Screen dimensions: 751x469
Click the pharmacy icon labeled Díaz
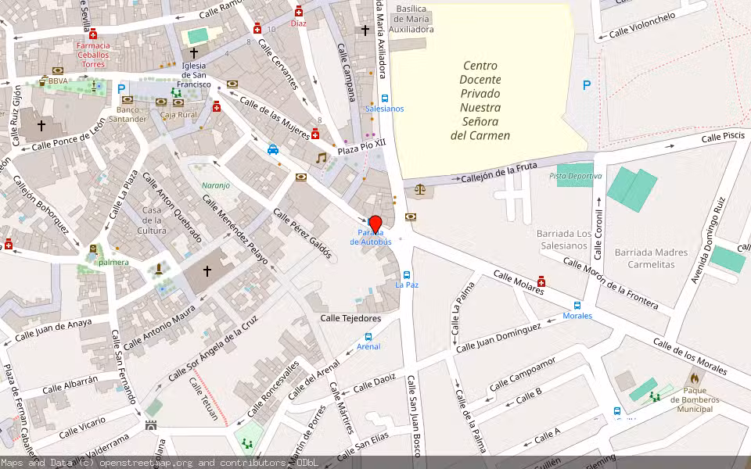click(300, 12)
